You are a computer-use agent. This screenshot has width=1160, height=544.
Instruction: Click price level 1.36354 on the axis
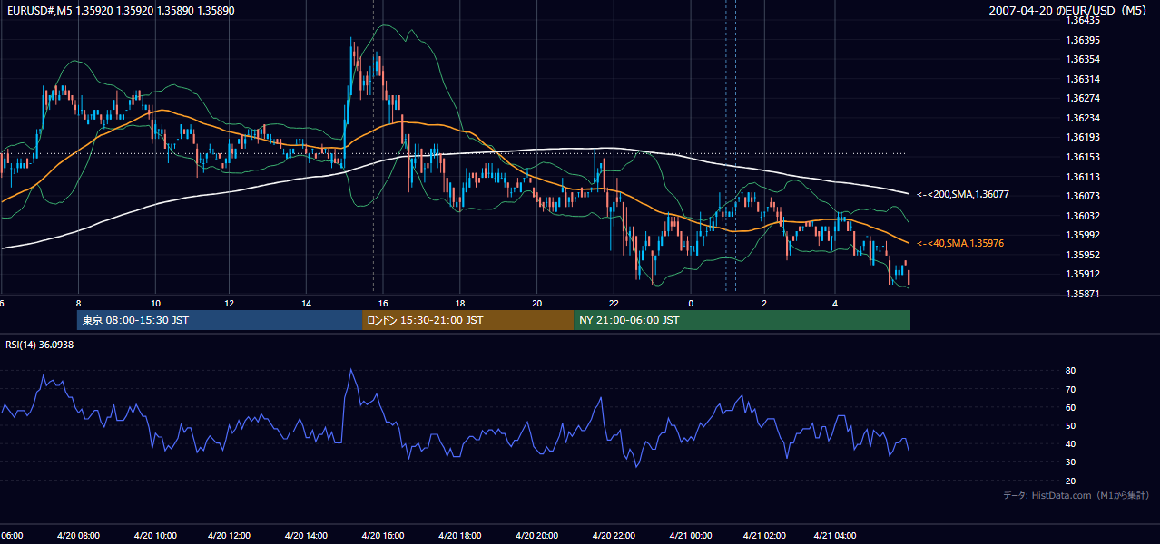(x=1084, y=59)
